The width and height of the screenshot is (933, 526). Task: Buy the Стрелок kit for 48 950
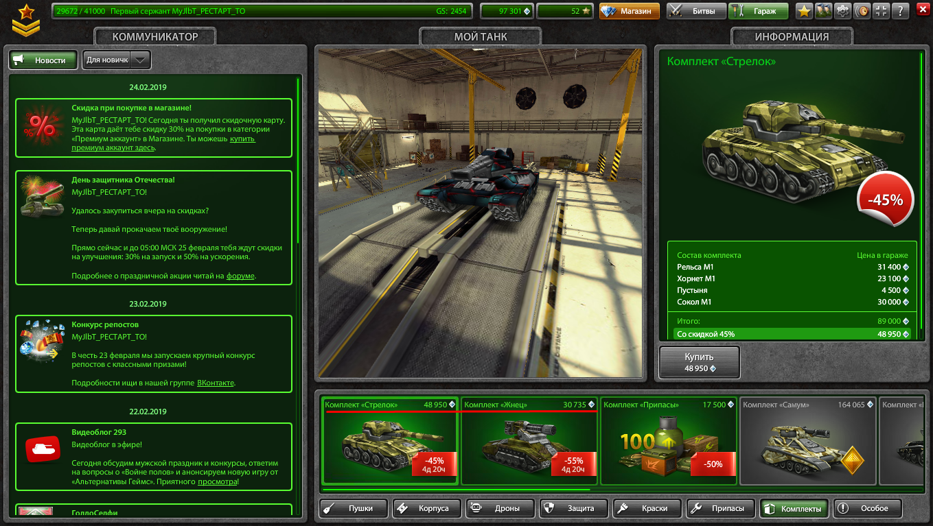(x=700, y=362)
